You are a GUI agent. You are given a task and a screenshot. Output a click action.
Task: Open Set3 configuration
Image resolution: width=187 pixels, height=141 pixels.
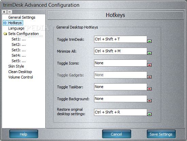click(x=19, y=50)
